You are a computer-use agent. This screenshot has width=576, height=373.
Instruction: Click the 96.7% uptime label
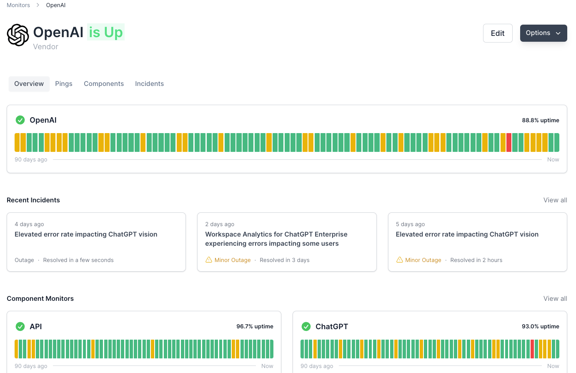click(x=255, y=327)
